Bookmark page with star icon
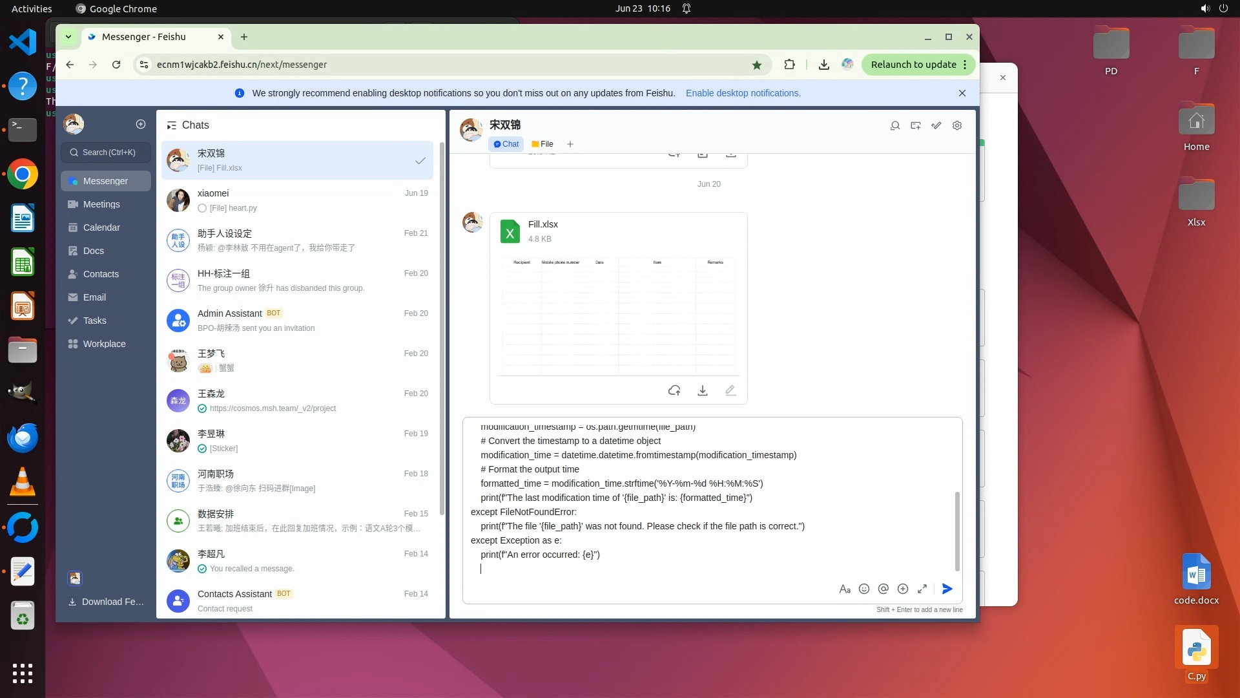1240x698 pixels. pyautogui.click(x=757, y=65)
